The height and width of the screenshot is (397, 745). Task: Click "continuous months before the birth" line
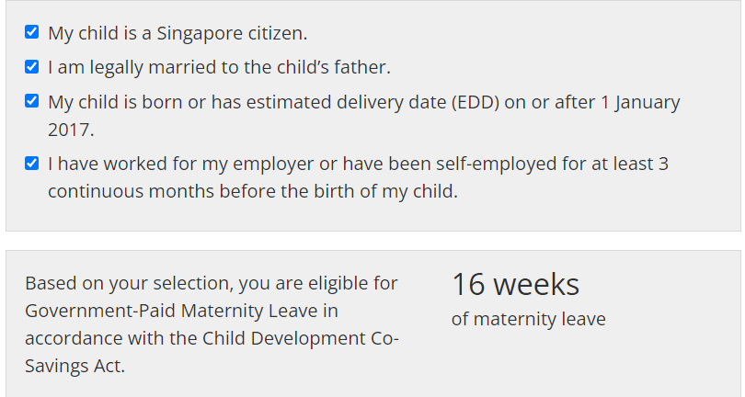(184, 192)
